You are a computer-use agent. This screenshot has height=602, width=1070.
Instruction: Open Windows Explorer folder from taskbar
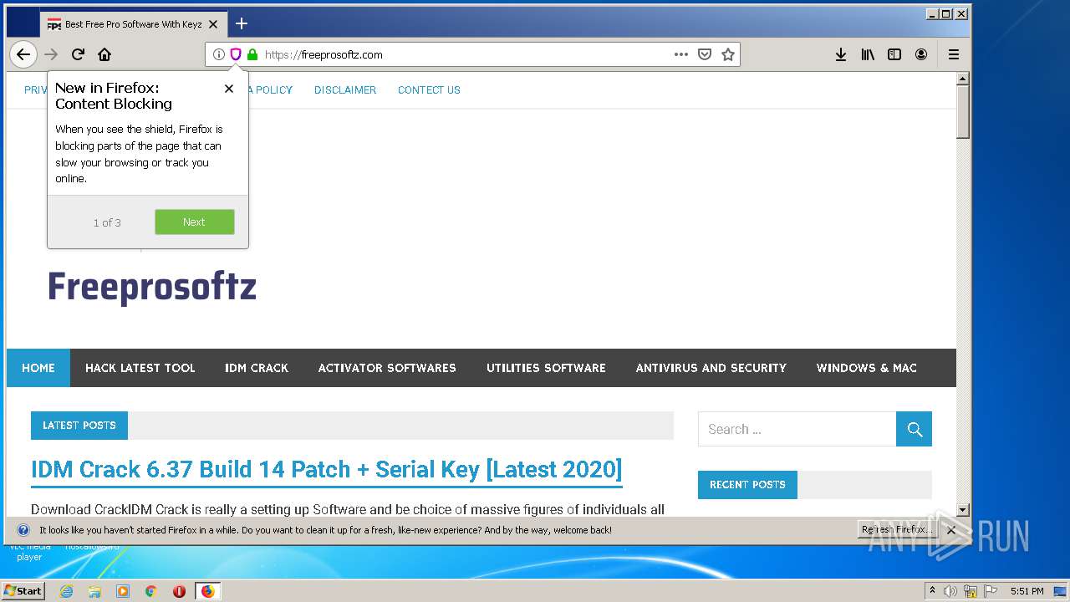click(94, 591)
